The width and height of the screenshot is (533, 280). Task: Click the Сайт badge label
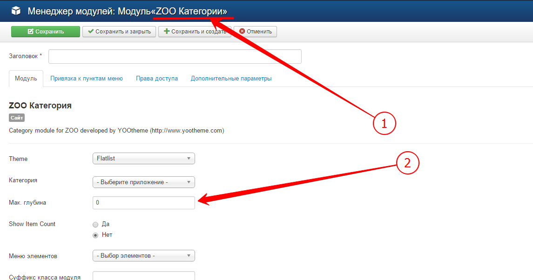(17, 118)
